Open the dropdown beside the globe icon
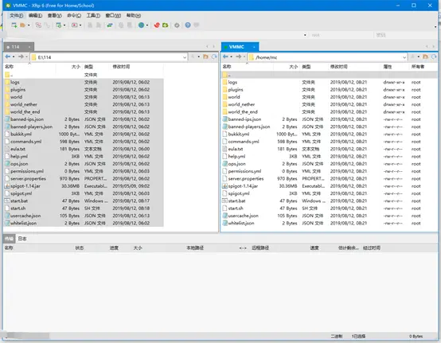 pyautogui.click(x=146, y=25)
